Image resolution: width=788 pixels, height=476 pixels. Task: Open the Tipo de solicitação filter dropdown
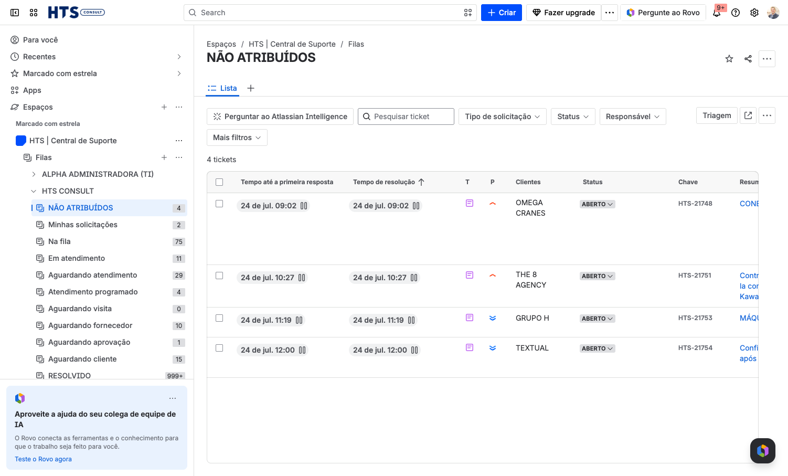(x=503, y=117)
